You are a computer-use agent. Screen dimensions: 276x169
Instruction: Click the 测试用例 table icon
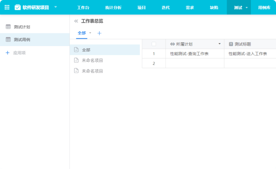[8, 40]
